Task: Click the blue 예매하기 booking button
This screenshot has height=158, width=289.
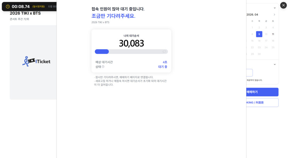Action: tap(262, 92)
